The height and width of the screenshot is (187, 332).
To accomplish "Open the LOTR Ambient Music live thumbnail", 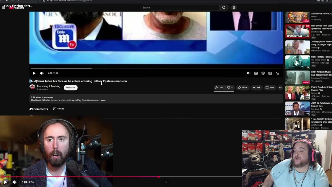I will coord(298,77).
